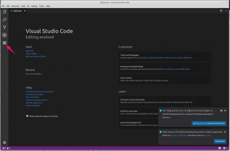Open the Interactive playground card
230x151 pixels.
[x=138, y=124]
